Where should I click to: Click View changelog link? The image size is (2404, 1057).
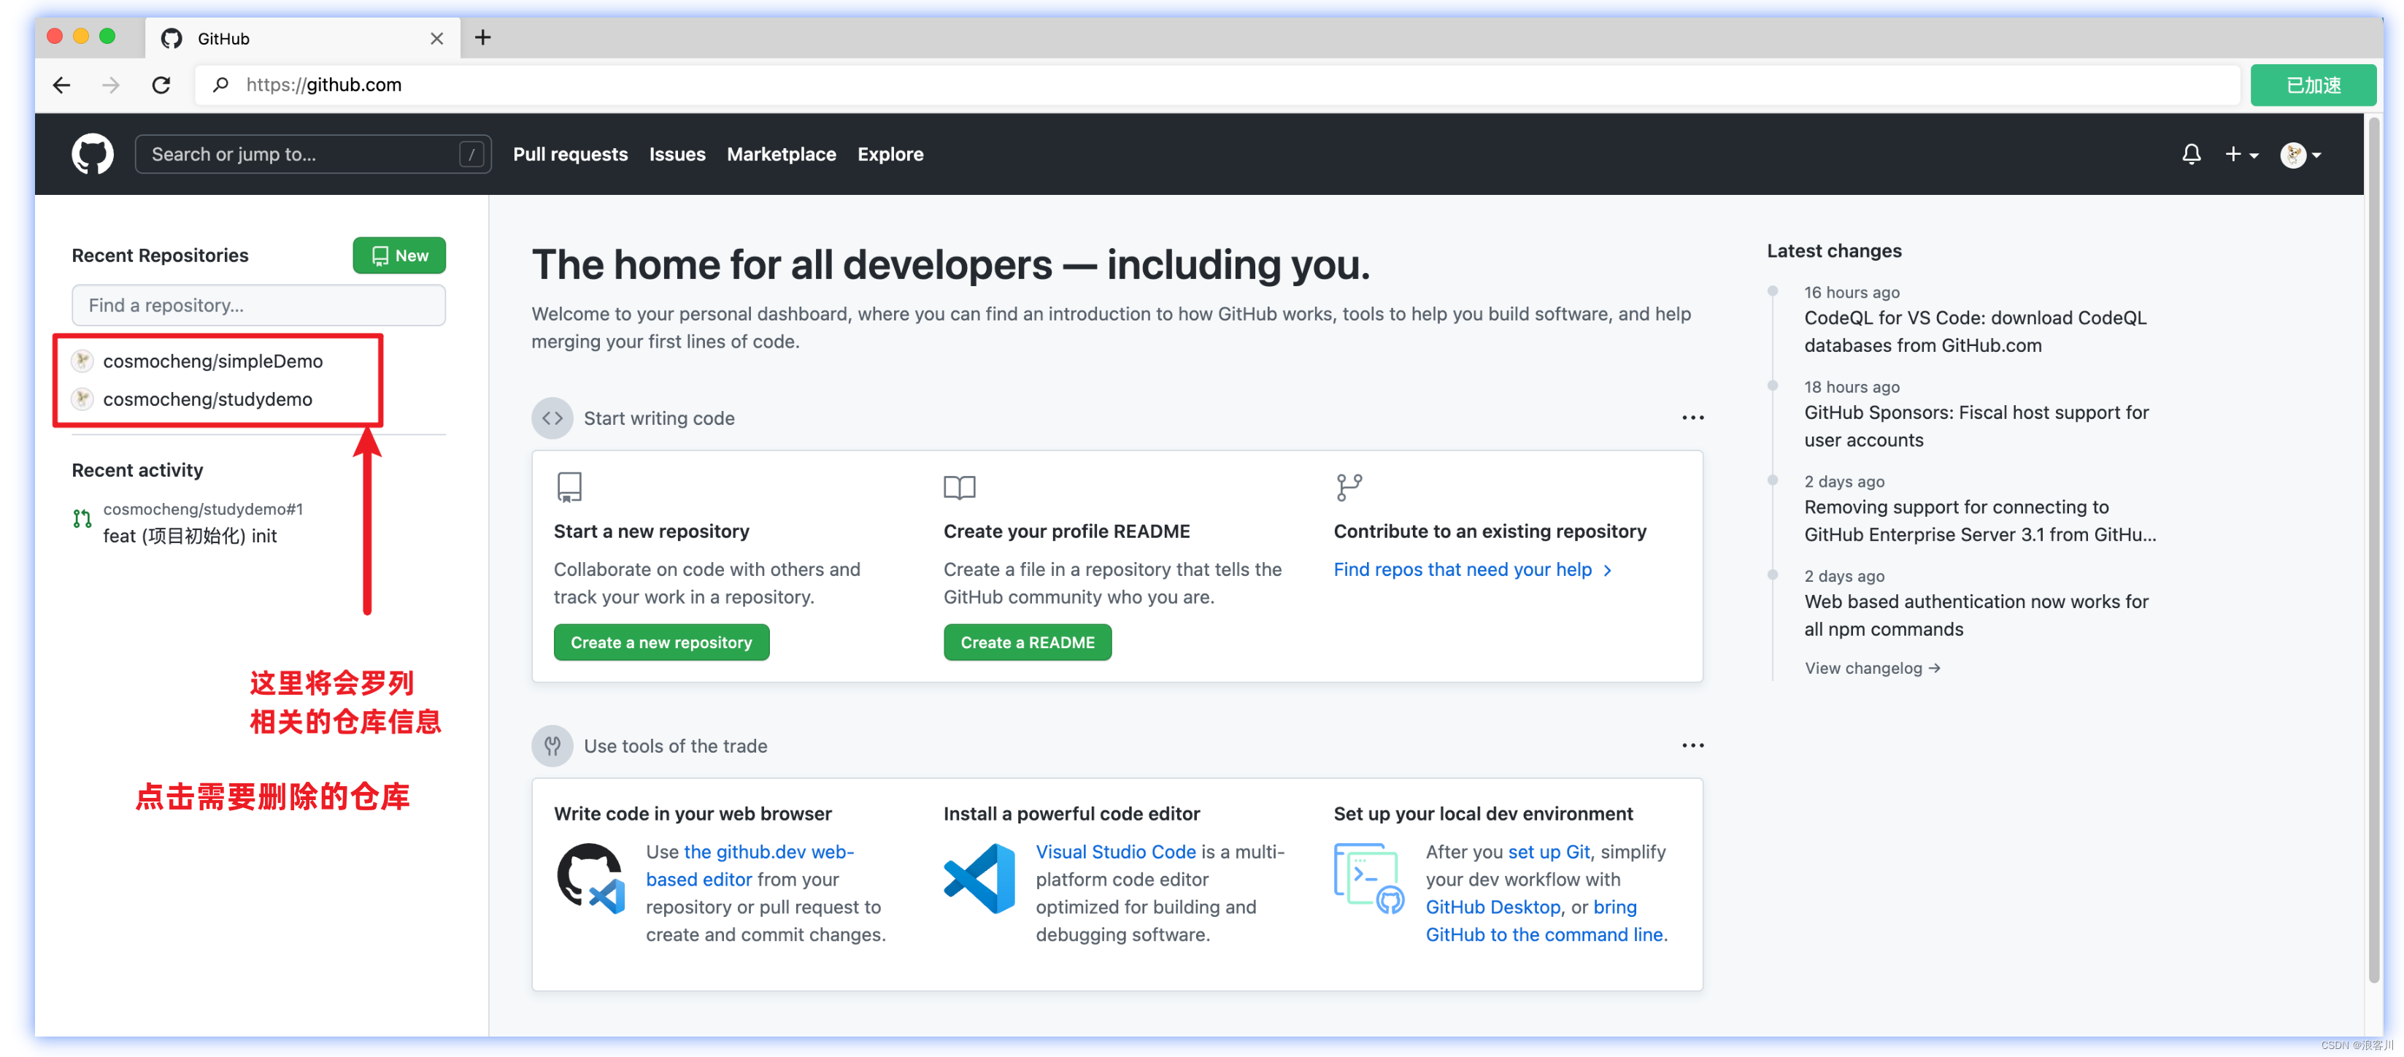tap(1872, 669)
